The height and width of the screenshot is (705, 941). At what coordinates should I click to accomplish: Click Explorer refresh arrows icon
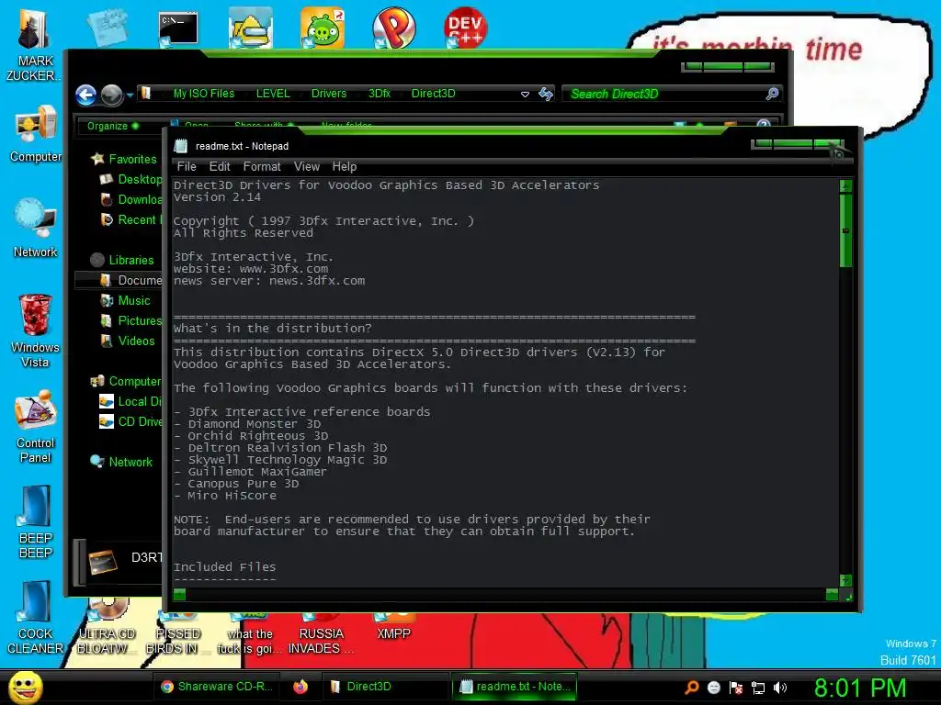(546, 94)
